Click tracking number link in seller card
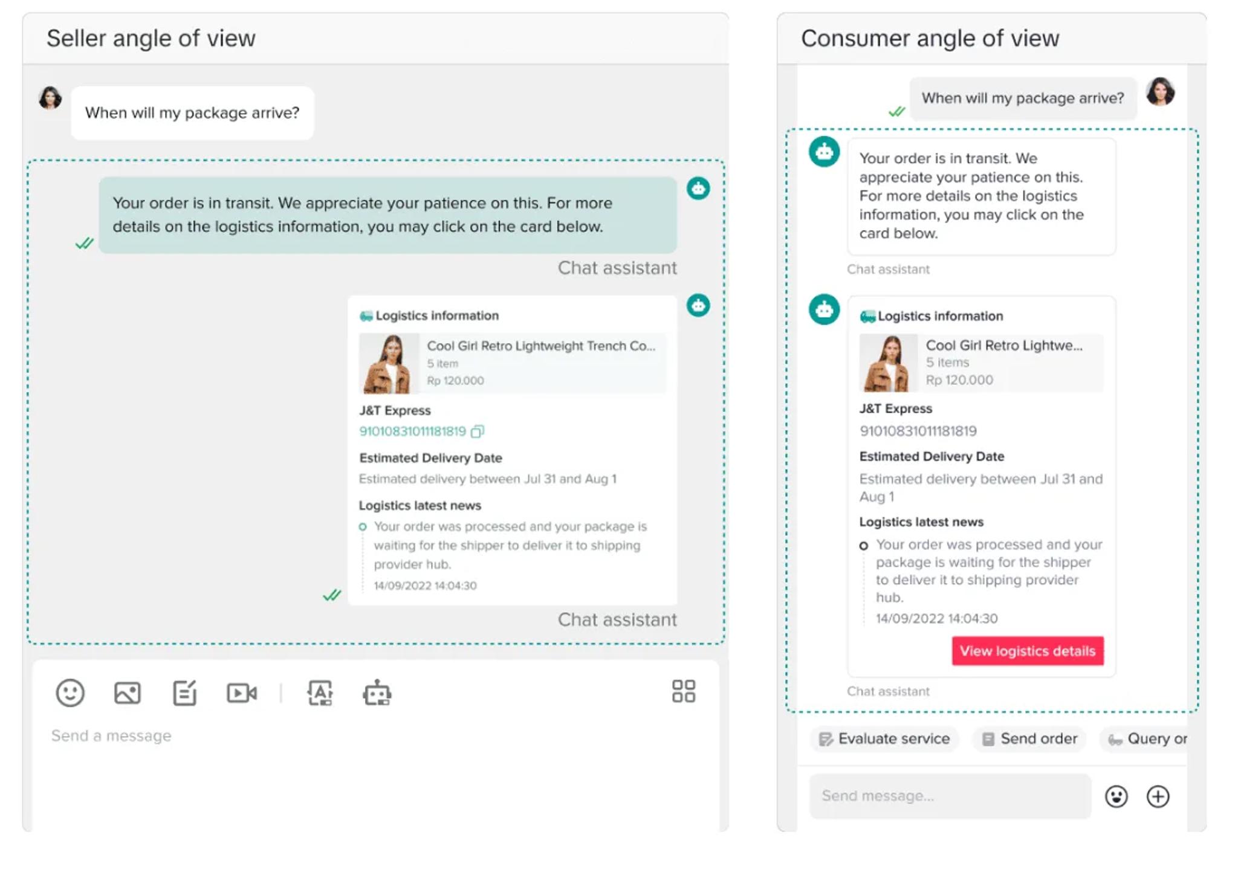 coord(412,431)
